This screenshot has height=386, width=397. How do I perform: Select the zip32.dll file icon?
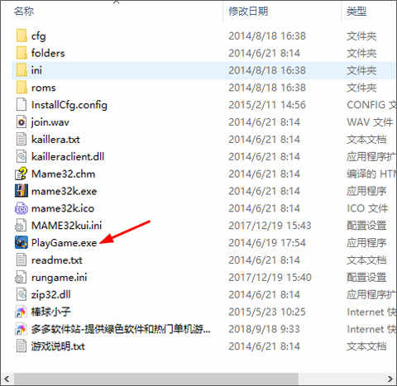click(22, 294)
